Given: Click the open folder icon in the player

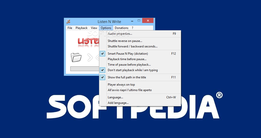Looking at the screenshot, I should tap(76, 57).
